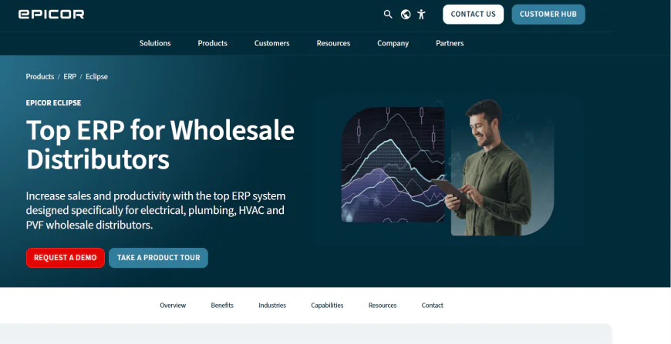The width and height of the screenshot is (671, 344).
Task: Open the Customers menu item
Action: click(271, 43)
